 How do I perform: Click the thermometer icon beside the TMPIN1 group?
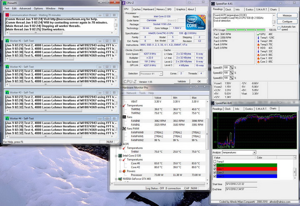pyautogui.click(x=124, y=105)
